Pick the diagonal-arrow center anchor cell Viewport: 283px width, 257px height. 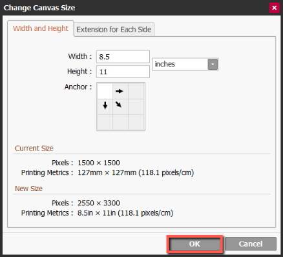[120, 107]
